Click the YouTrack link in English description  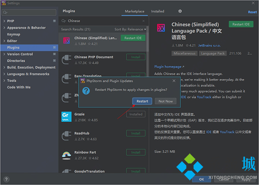(x=204, y=97)
